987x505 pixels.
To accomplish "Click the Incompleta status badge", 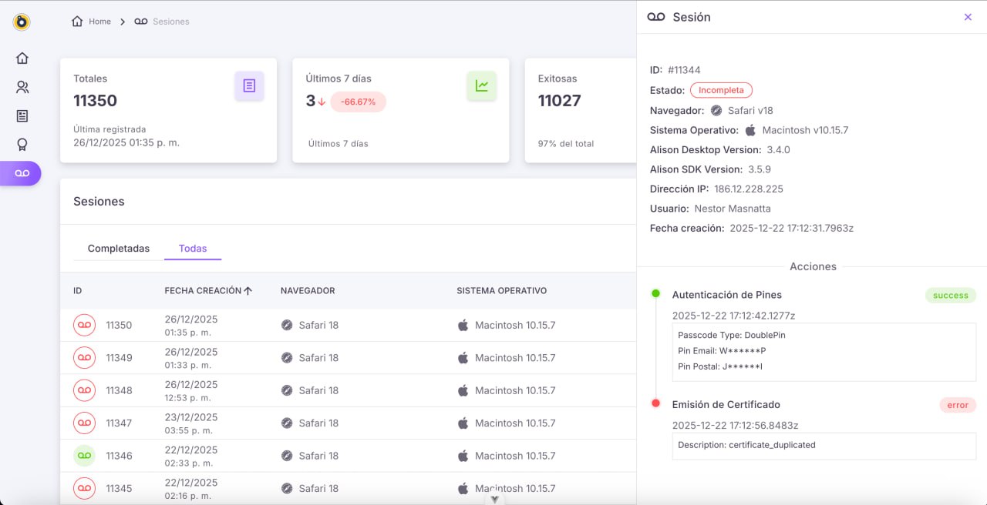I will [721, 90].
